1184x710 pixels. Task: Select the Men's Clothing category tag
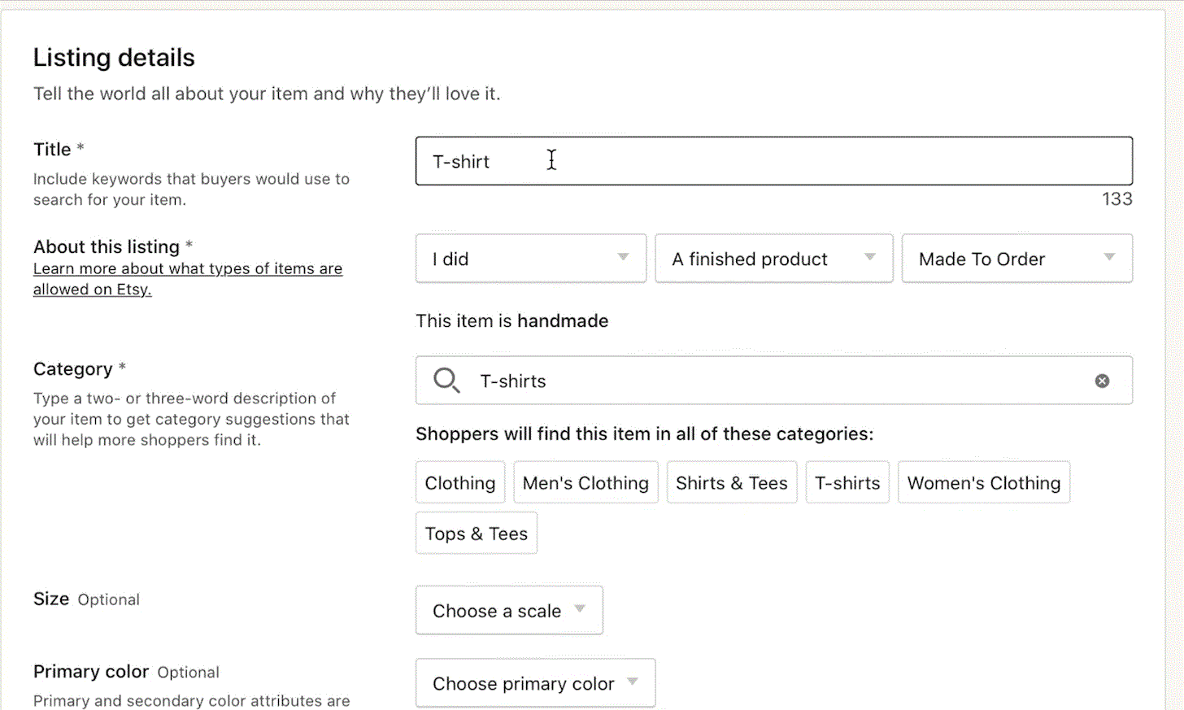click(x=585, y=482)
